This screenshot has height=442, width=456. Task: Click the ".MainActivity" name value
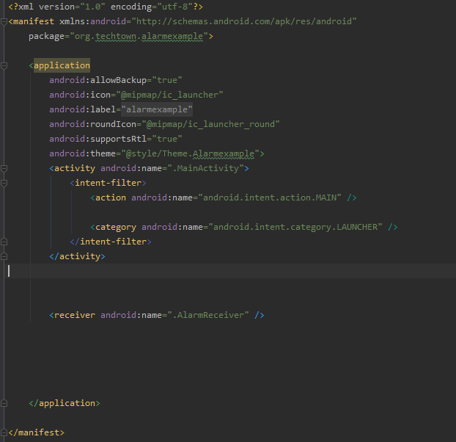point(205,168)
